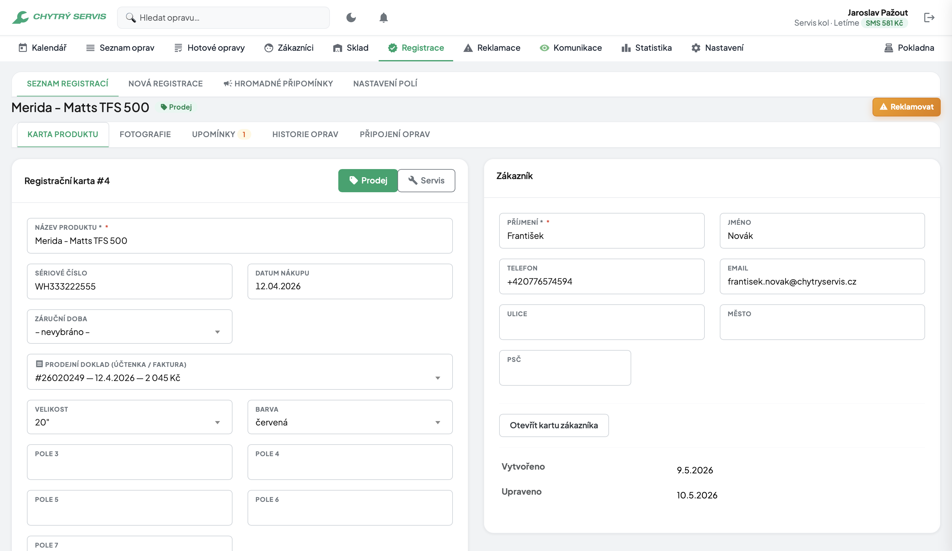The height and width of the screenshot is (551, 952).
Task: Click the Datum nákupu field
Action: 350,281
